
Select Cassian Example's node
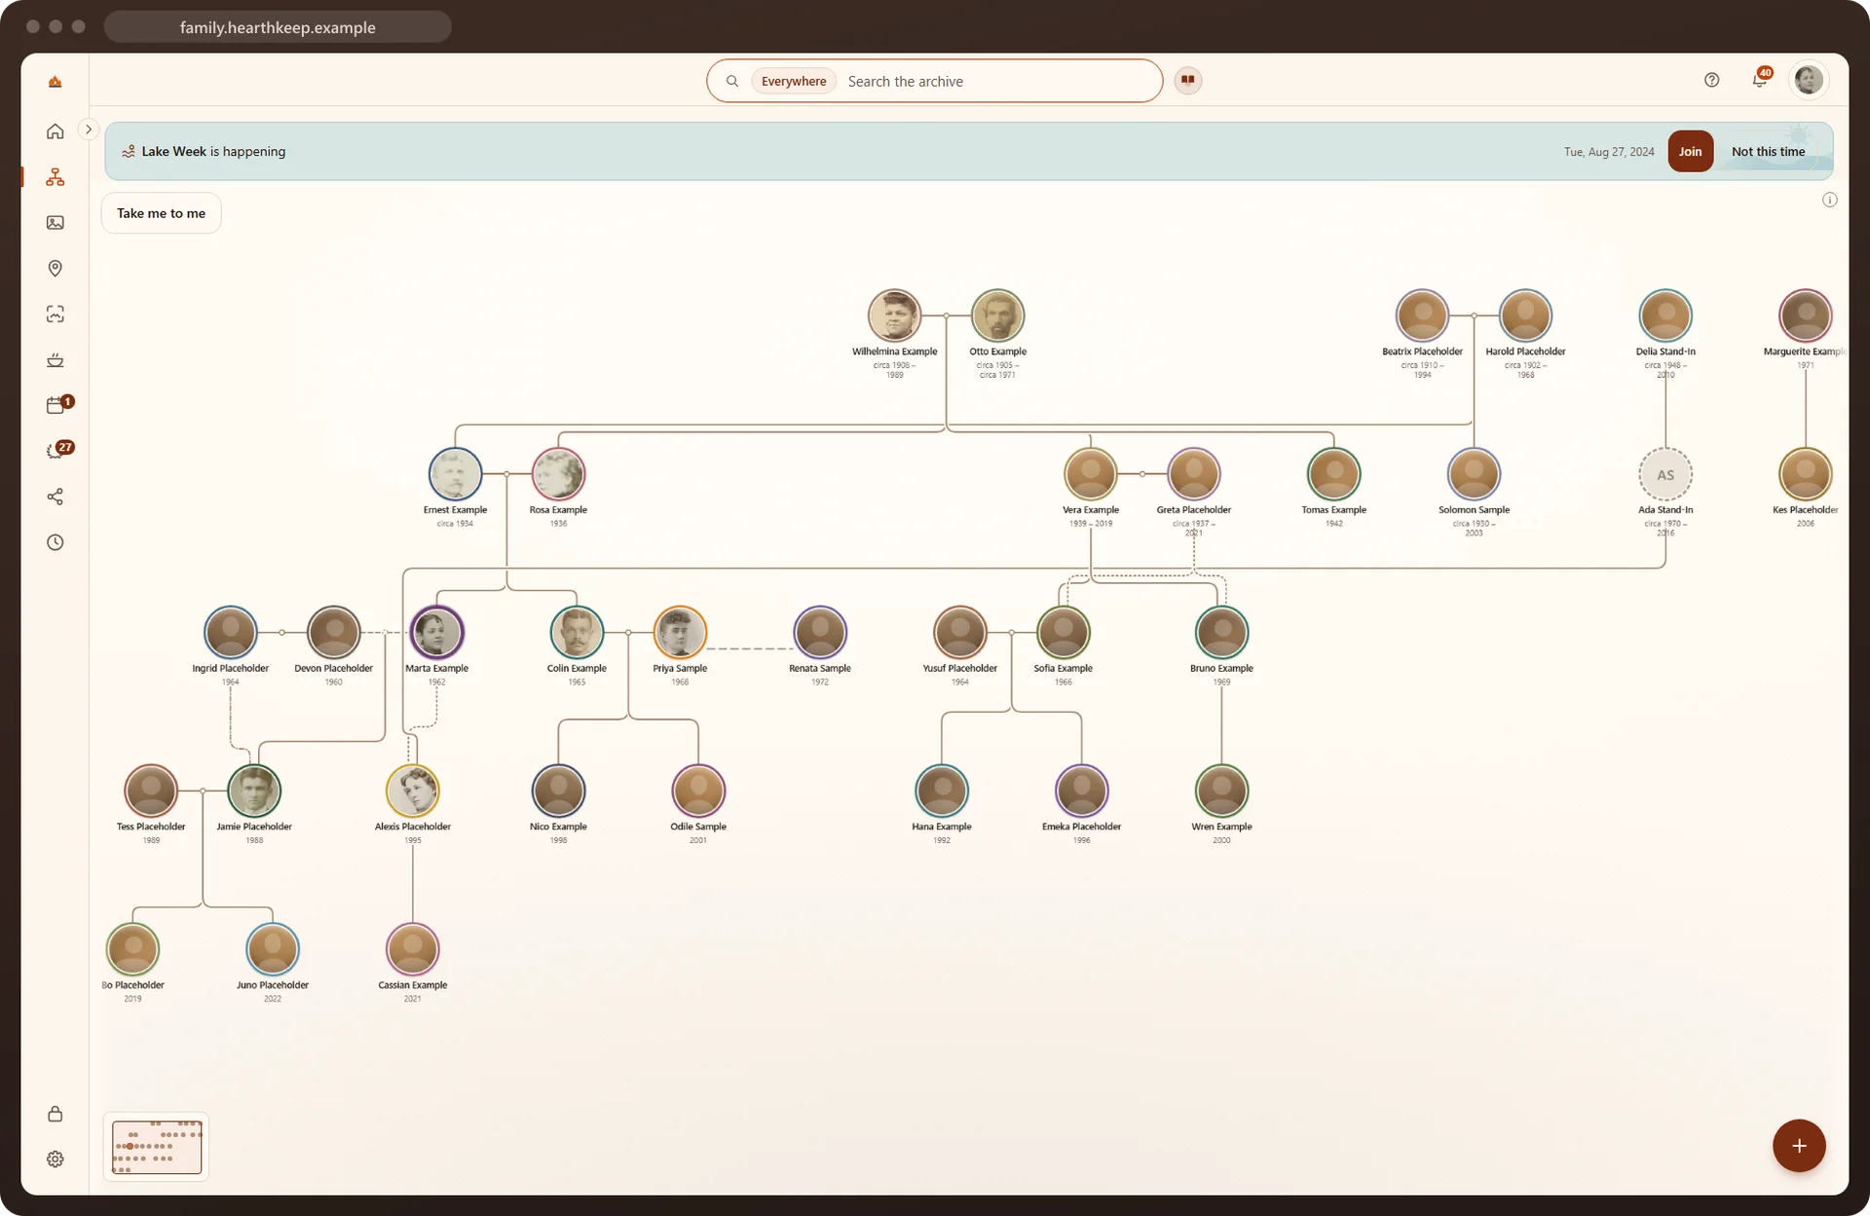point(413,949)
